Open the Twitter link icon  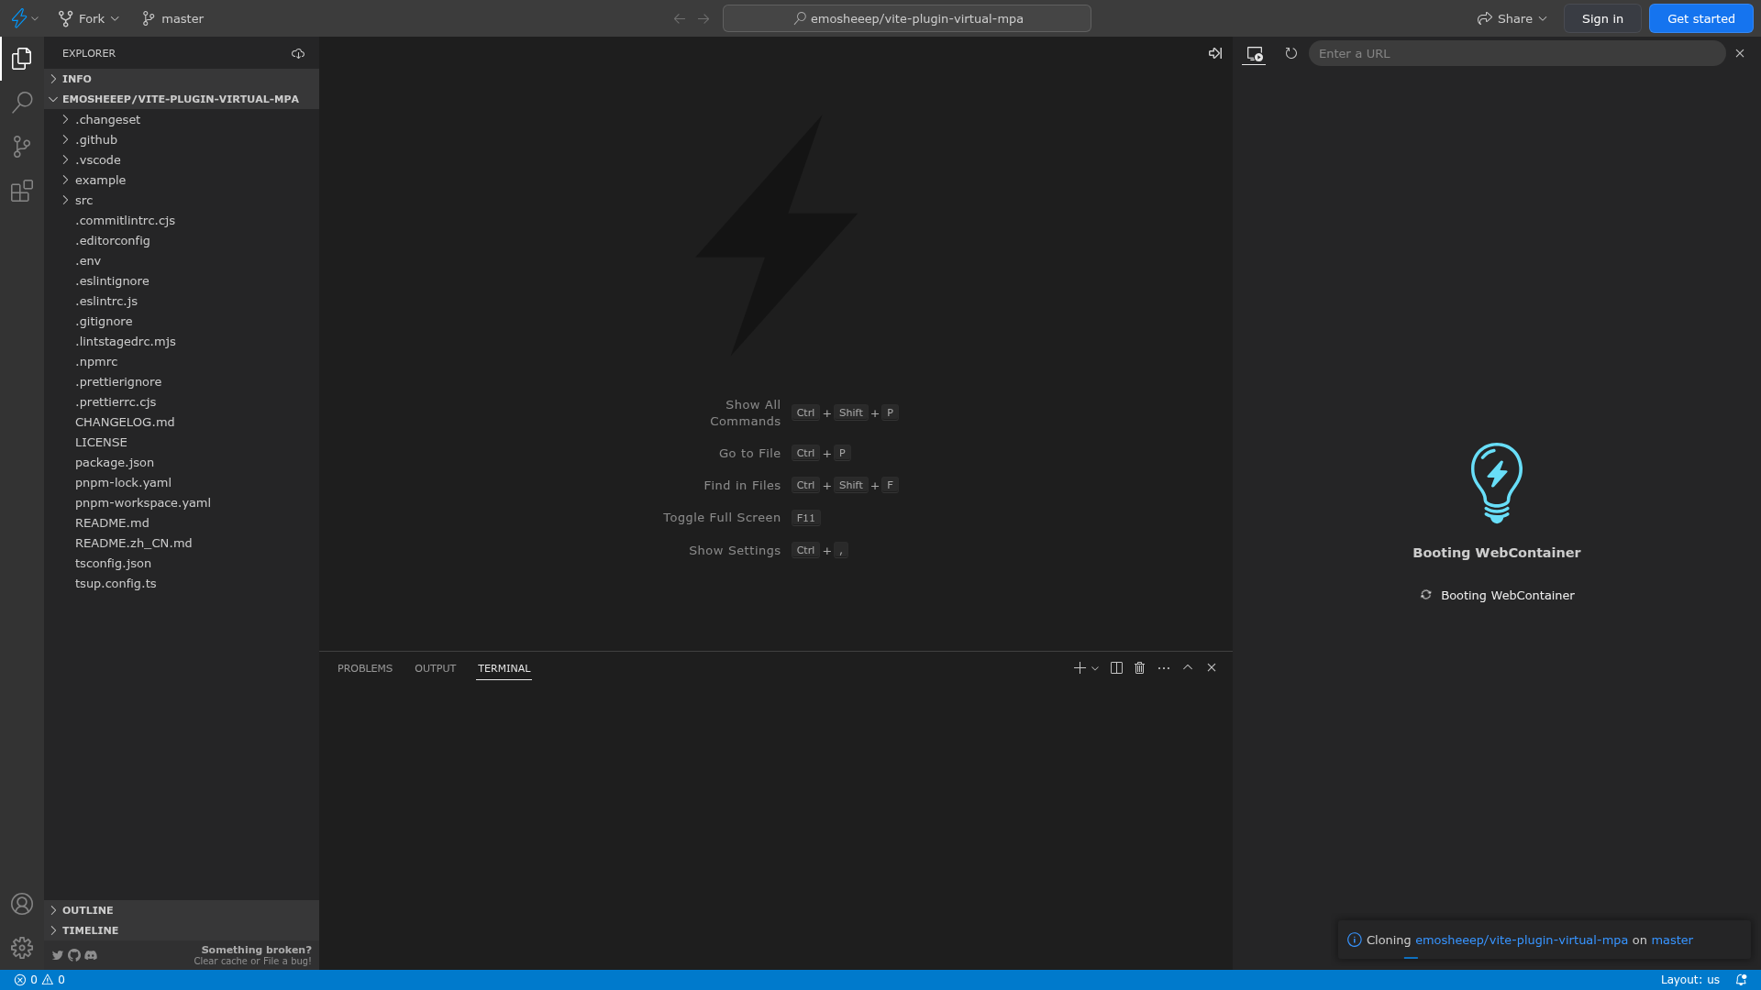pyautogui.click(x=58, y=955)
